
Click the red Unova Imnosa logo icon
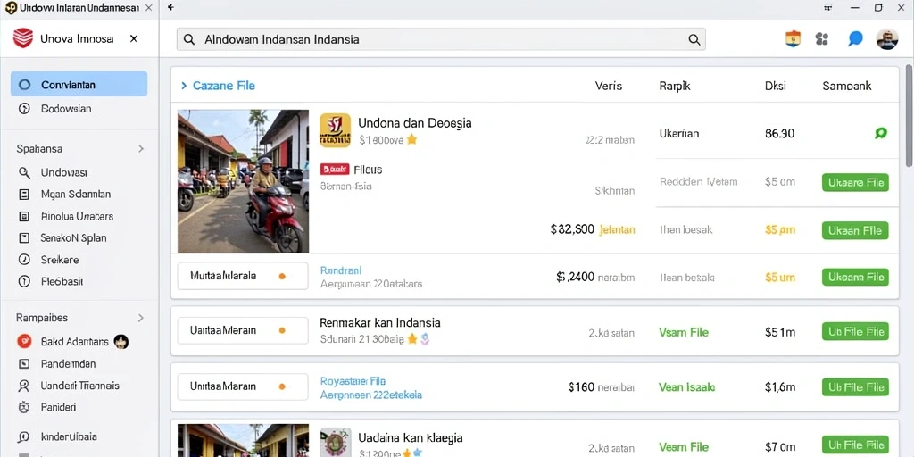(22, 38)
